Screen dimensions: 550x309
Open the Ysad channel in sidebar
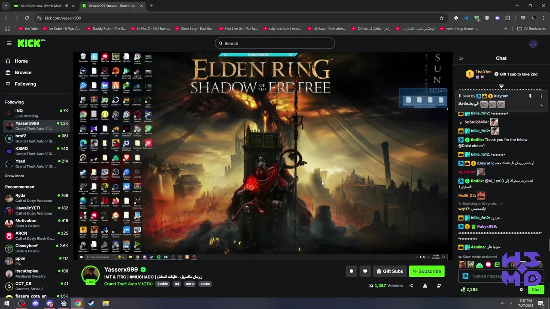pyautogui.click(x=37, y=164)
